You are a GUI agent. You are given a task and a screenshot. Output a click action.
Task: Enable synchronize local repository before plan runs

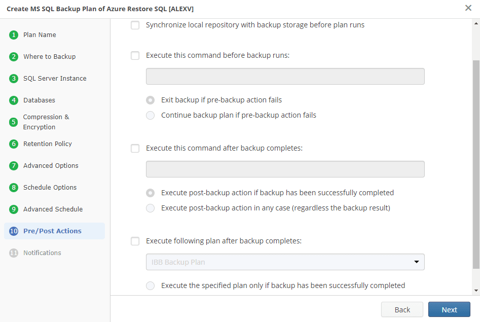[135, 24]
